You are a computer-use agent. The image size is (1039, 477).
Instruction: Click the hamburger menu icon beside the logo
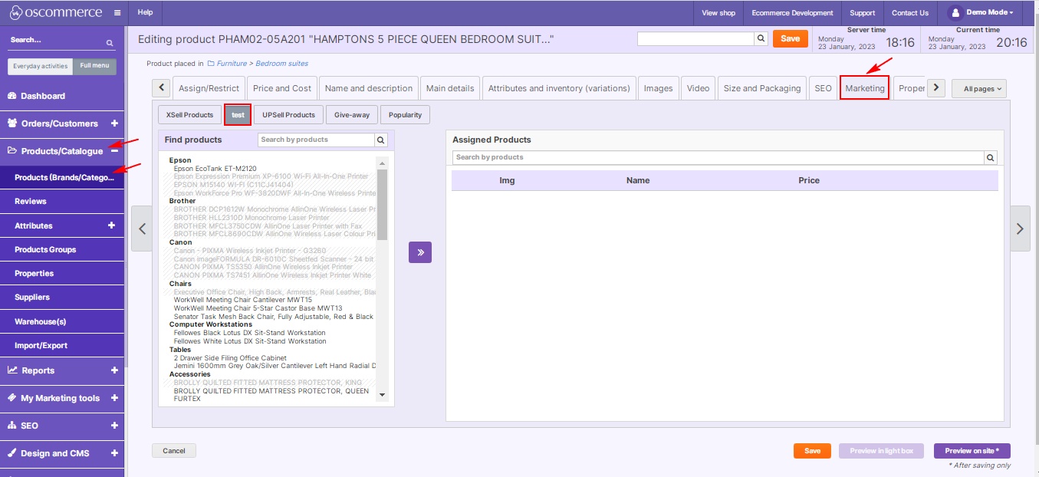pos(117,13)
